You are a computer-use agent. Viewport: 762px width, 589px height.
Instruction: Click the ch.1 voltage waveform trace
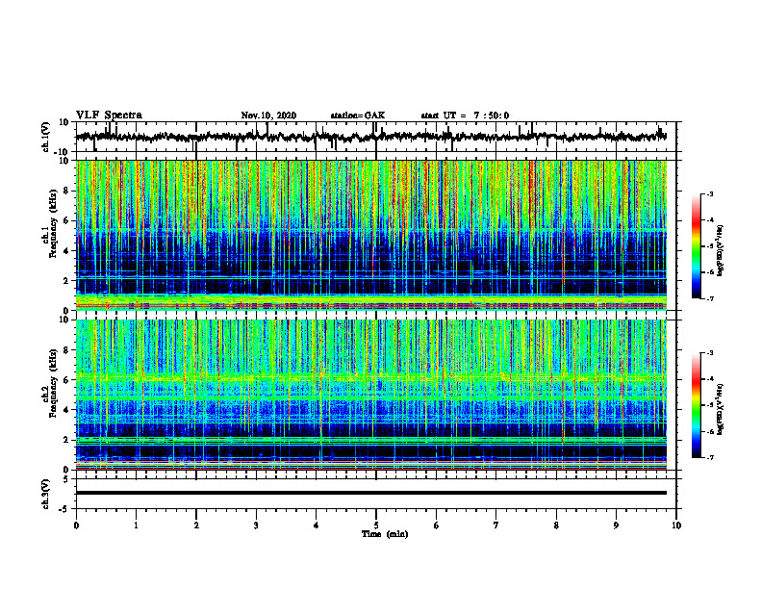(370, 137)
